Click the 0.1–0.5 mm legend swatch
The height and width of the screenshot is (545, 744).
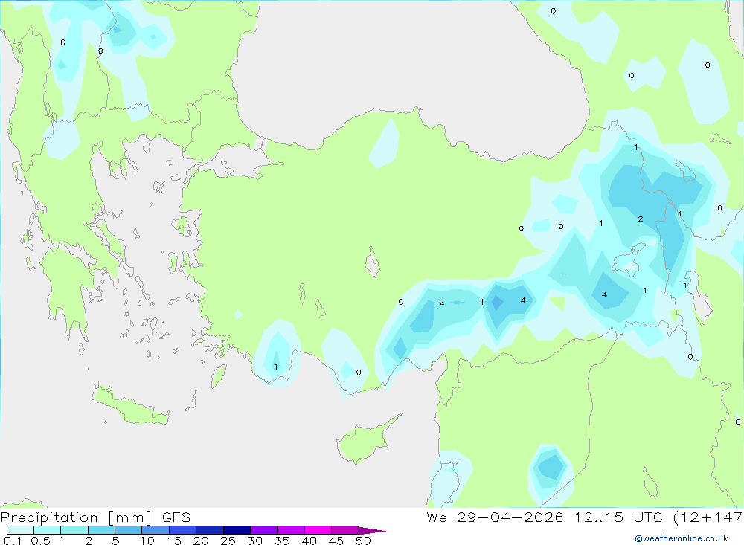point(20,530)
